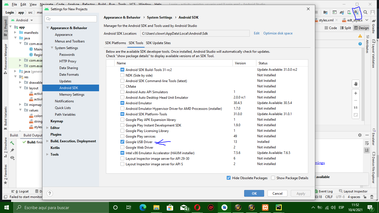
Task: Expand the Tools settings section
Action: (47, 154)
